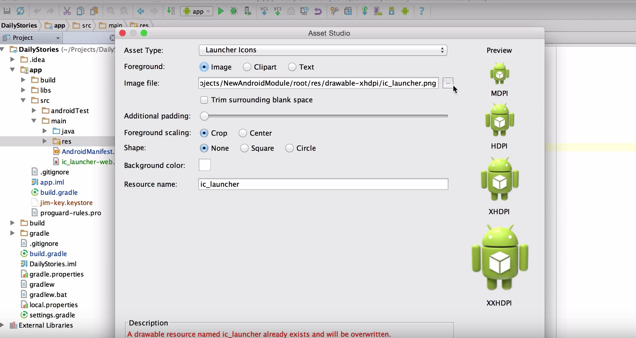Click the Redo arrow in toolbar
Image resolution: width=636 pixels, height=338 pixels.
click(50, 11)
